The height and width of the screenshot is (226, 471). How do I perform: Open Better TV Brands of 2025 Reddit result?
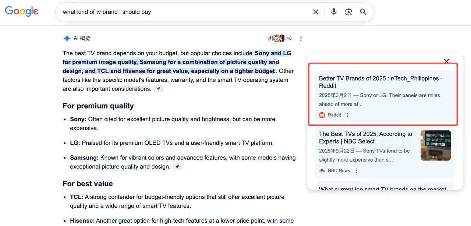380,82
